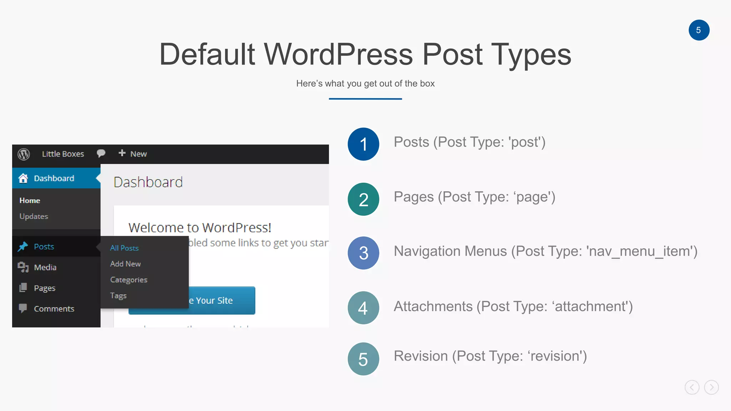Click the slide title Default WordPress Post Types

coord(365,54)
